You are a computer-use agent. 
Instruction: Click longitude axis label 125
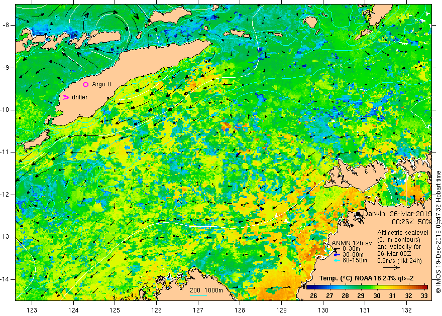click(115, 310)
